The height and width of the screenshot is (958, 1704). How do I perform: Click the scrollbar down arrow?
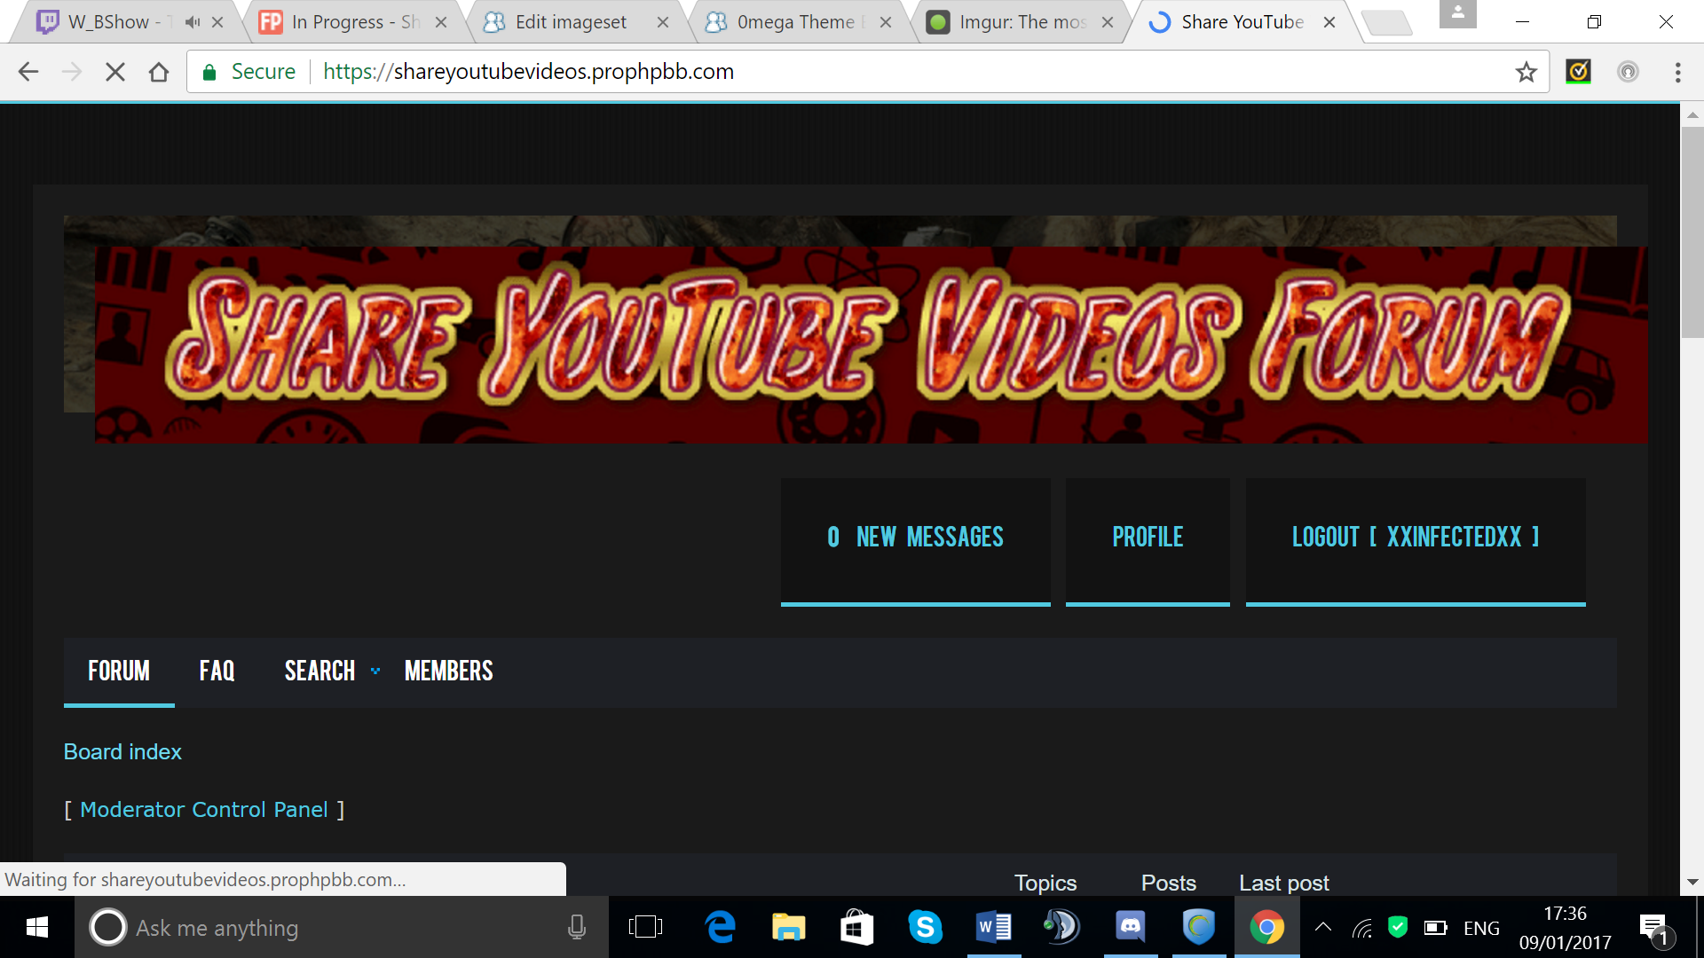tap(1692, 883)
